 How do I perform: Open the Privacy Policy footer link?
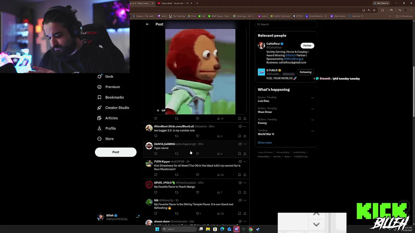(283, 152)
